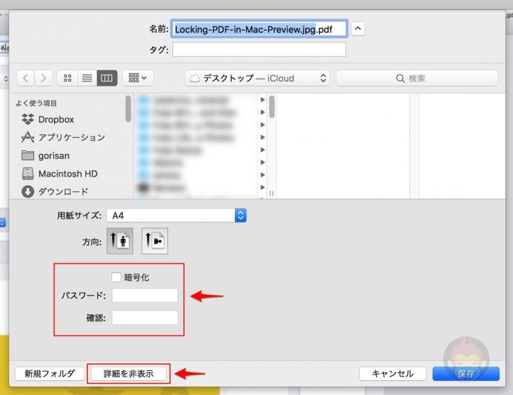This screenshot has height=395, width=513.
Task: Open the group-by arrangement dropdown
Action: pos(138,78)
